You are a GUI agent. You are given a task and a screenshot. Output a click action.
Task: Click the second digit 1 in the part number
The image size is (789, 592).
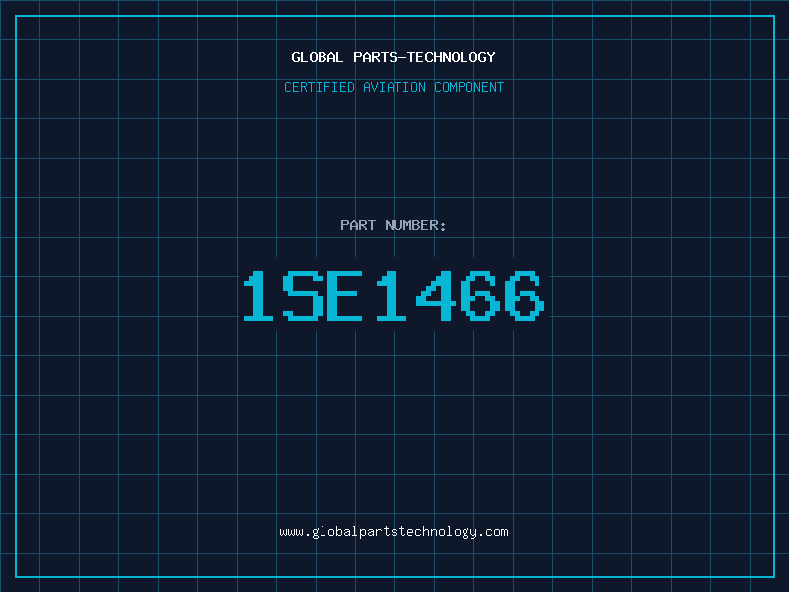click(392, 296)
